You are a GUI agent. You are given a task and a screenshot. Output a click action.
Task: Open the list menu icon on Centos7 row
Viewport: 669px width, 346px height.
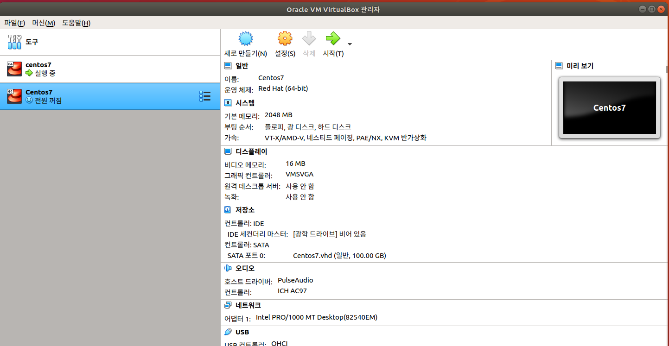(x=204, y=96)
